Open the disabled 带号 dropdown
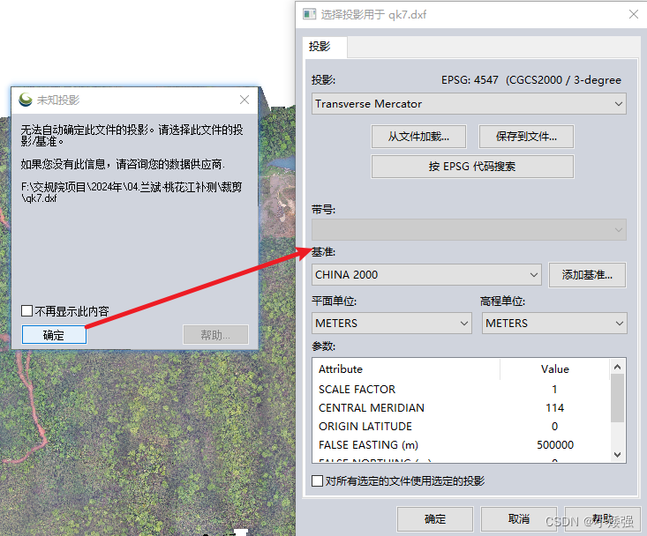The width and height of the screenshot is (647, 536). pos(469,229)
